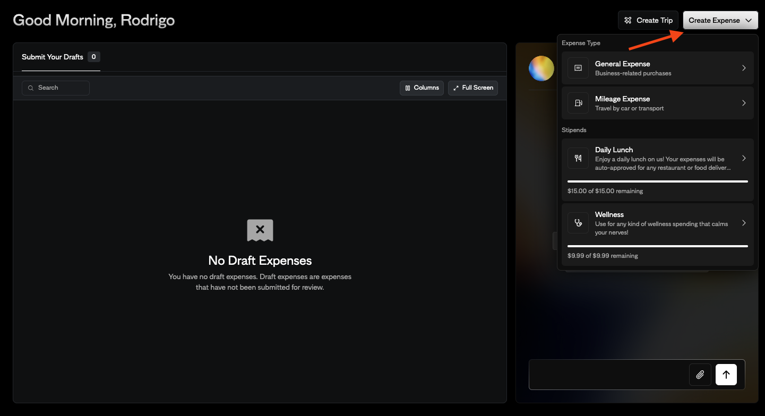Click the Daily Lunch remaining balance bar
Viewport: 765px width, 416px height.
click(657, 181)
